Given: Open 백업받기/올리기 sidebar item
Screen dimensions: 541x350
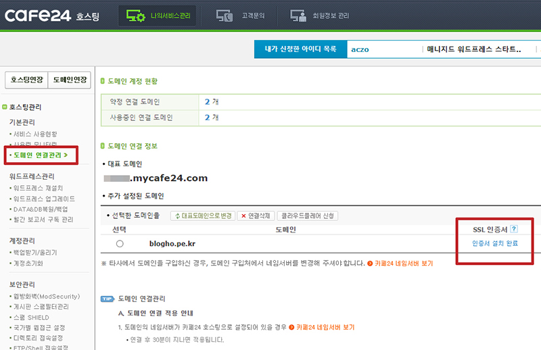Looking at the screenshot, I should tap(35, 253).
